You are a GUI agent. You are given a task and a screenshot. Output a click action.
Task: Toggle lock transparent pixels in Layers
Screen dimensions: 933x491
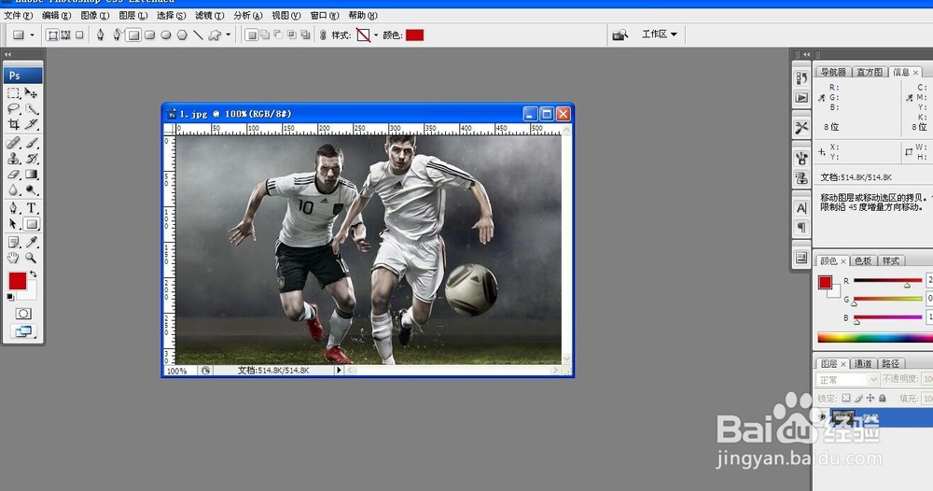coord(846,399)
